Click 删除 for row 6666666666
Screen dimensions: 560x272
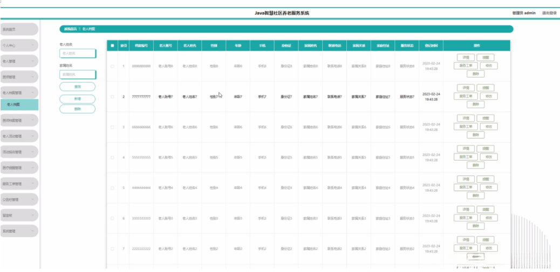click(x=476, y=135)
